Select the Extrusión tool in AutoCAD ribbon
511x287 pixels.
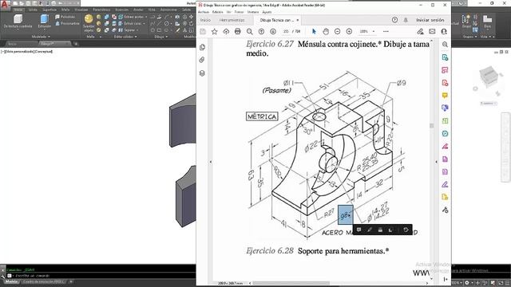coord(45,22)
